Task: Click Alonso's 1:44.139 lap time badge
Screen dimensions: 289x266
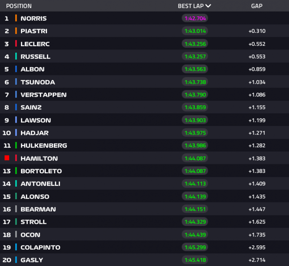Action: coord(195,196)
